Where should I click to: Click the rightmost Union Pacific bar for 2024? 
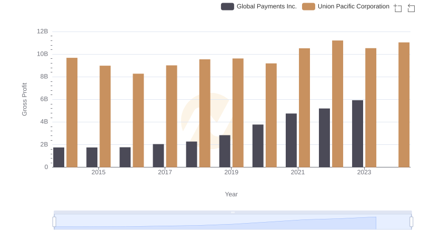(x=404, y=104)
